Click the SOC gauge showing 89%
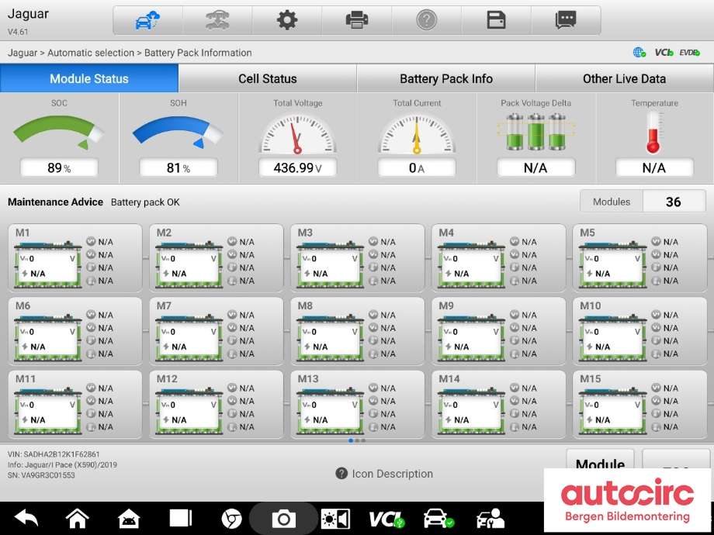The width and height of the screenshot is (714, 535). pos(59,138)
